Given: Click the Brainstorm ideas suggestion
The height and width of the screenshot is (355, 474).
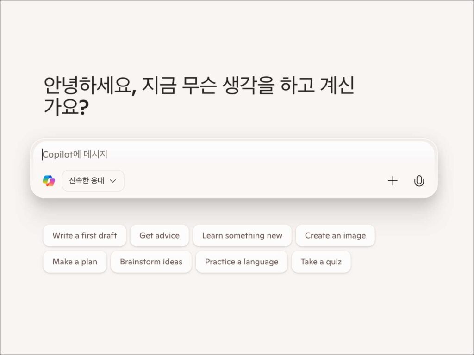Looking at the screenshot, I should 151,262.
